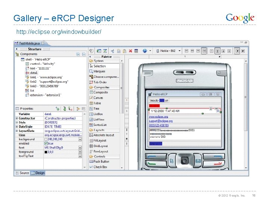Select the TestMobile.java editor tab
Viewport: 269px width, 201px height.
(x=30, y=44)
